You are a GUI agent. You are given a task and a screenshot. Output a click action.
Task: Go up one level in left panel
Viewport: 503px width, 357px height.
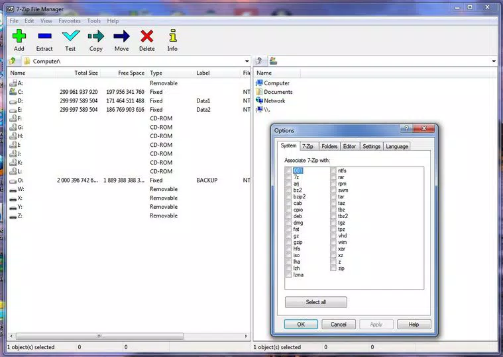click(13, 61)
